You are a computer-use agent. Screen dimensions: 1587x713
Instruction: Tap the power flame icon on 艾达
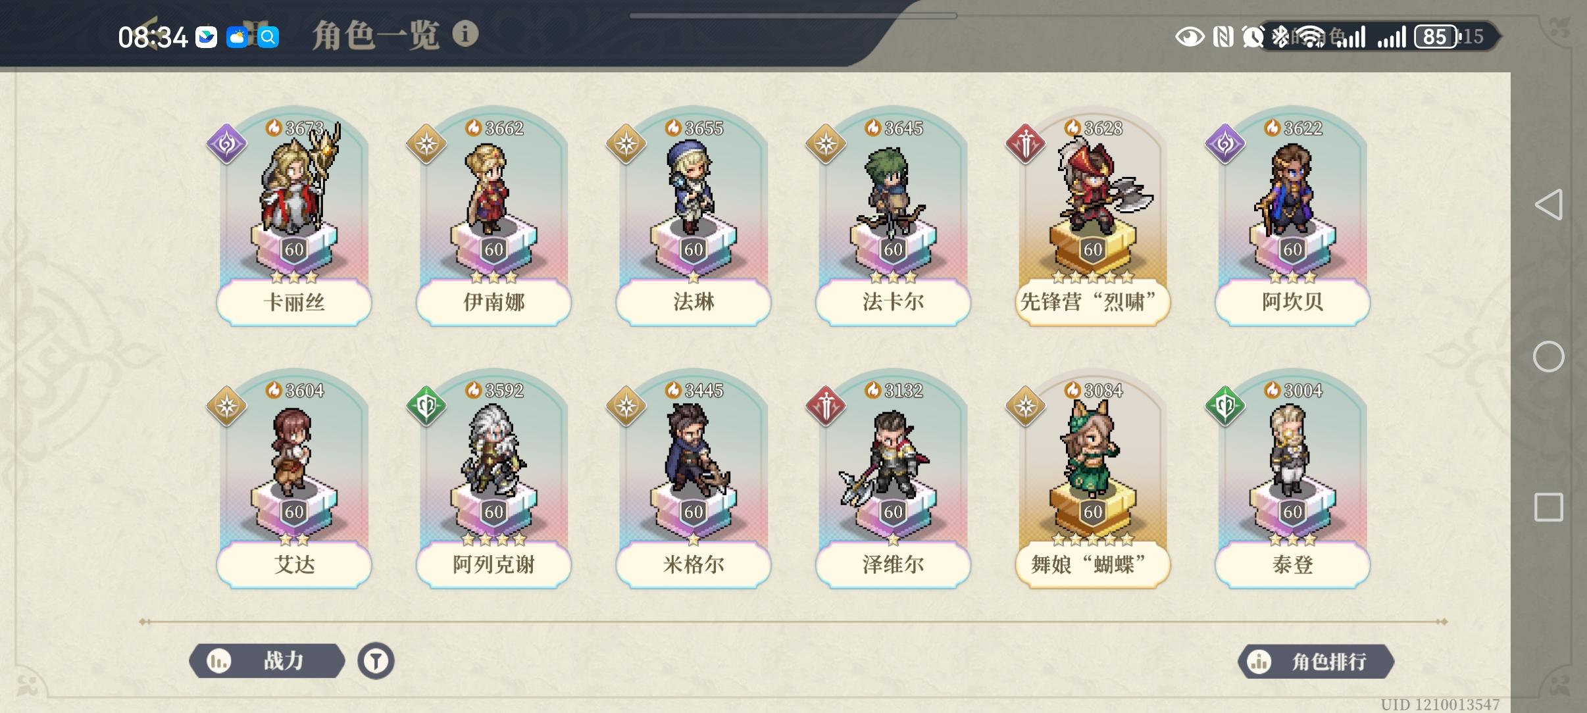click(x=274, y=390)
